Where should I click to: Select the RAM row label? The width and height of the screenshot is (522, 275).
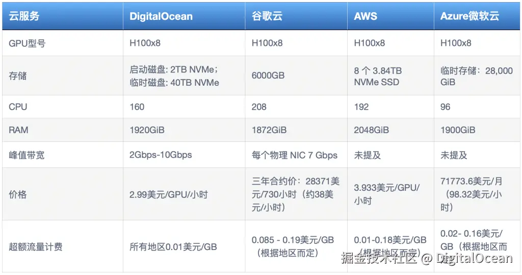[18, 130]
